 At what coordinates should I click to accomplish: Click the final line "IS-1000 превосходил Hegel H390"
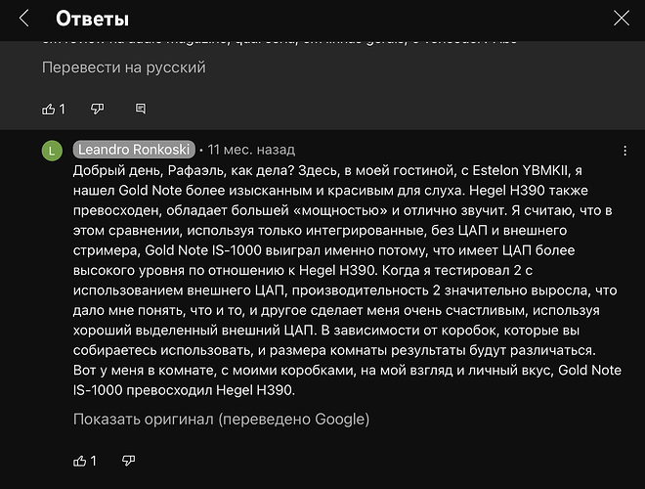182,390
